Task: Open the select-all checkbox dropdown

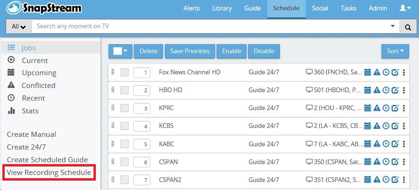Action: pos(121,51)
